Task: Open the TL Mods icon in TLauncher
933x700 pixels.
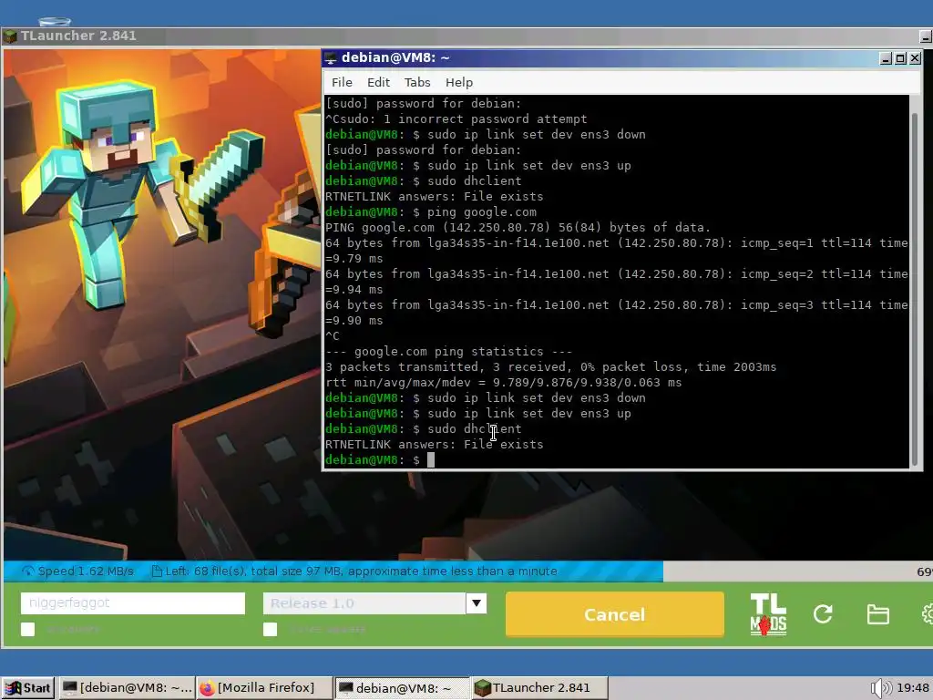Action: 768,614
